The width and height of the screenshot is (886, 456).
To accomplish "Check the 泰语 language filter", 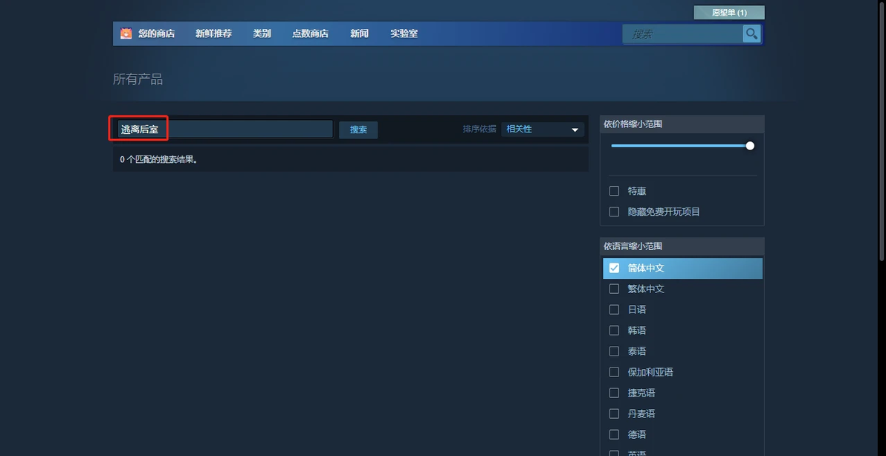I will (x=614, y=351).
